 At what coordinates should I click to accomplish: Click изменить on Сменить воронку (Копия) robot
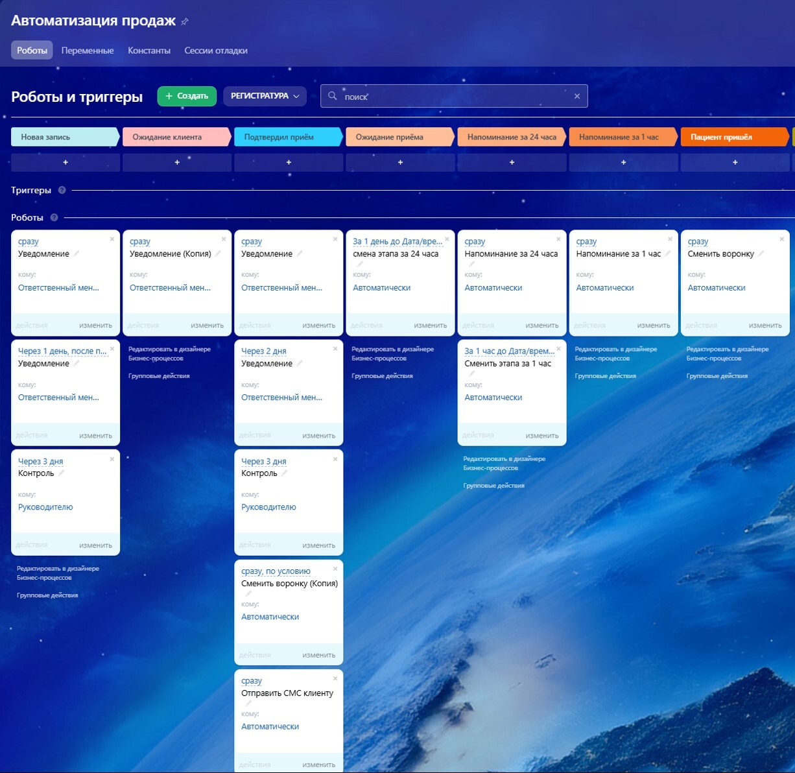[x=319, y=655]
